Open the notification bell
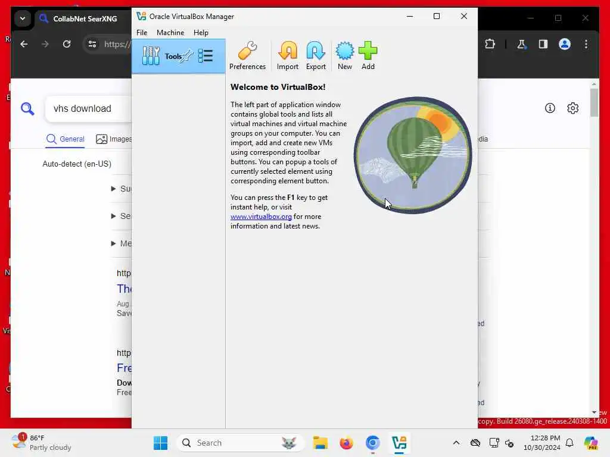Image resolution: width=610 pixels, height=457 pixels. (x=569, y=443)
